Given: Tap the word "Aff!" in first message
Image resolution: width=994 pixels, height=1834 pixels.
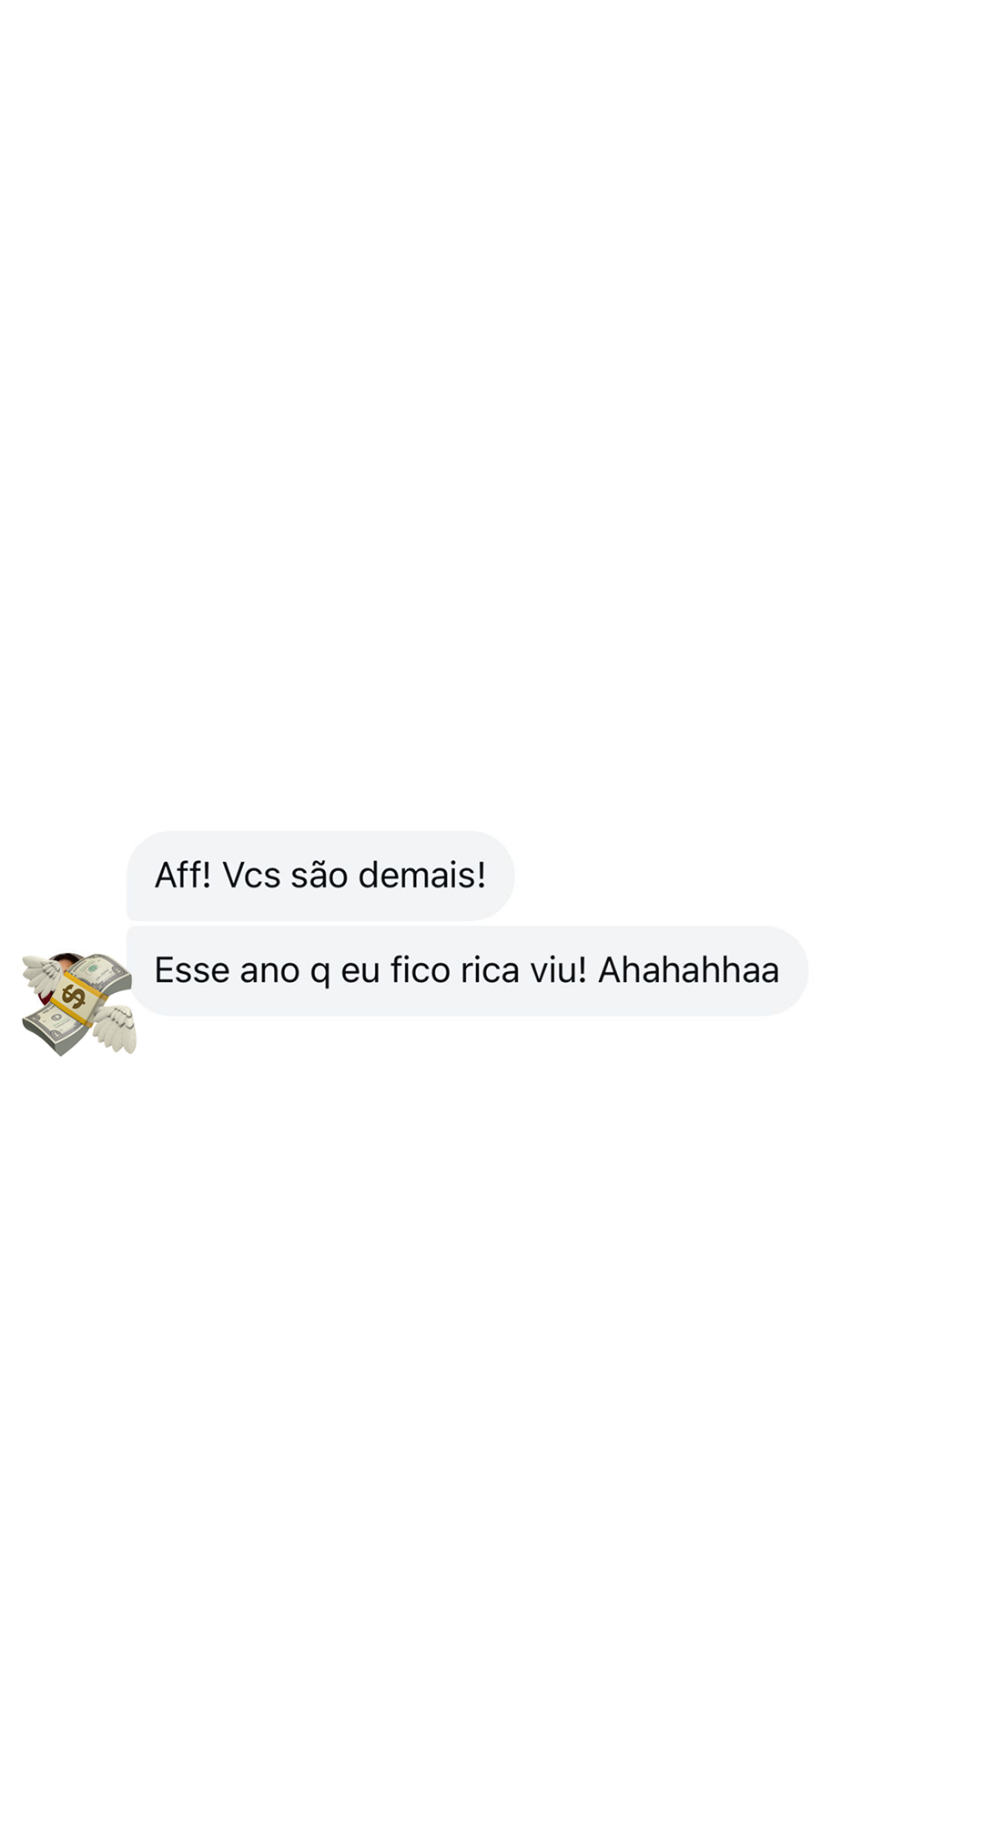Looking at the screenshot, I should [x=182, y=876].
